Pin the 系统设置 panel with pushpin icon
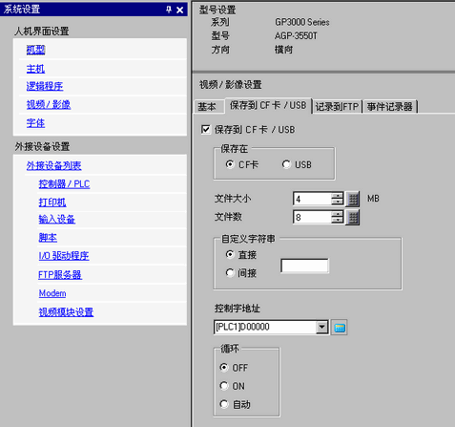The image size is (455, 427). pos(169,10)
